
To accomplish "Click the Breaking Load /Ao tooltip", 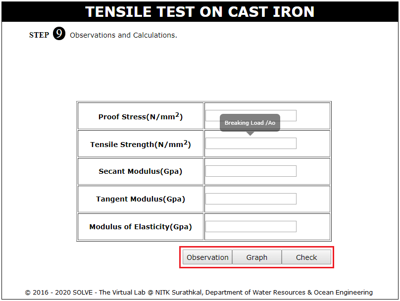I will tap(250, 123).
